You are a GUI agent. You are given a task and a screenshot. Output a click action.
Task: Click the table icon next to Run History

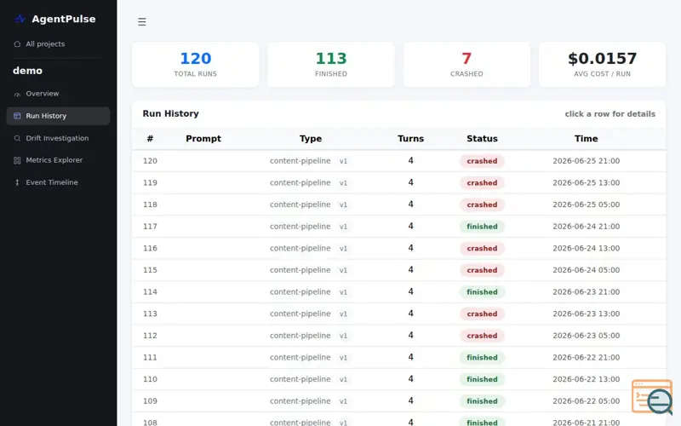pos(17,116)
